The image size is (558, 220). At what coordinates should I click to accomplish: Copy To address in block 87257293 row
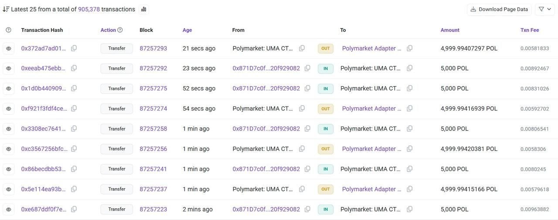click(409, 48)
